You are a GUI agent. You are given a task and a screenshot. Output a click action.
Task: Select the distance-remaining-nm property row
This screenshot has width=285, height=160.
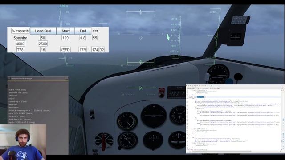click(29, 110)
